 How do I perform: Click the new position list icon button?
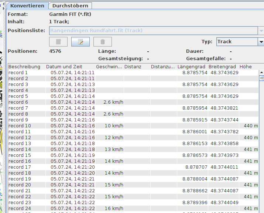(58, 42)
